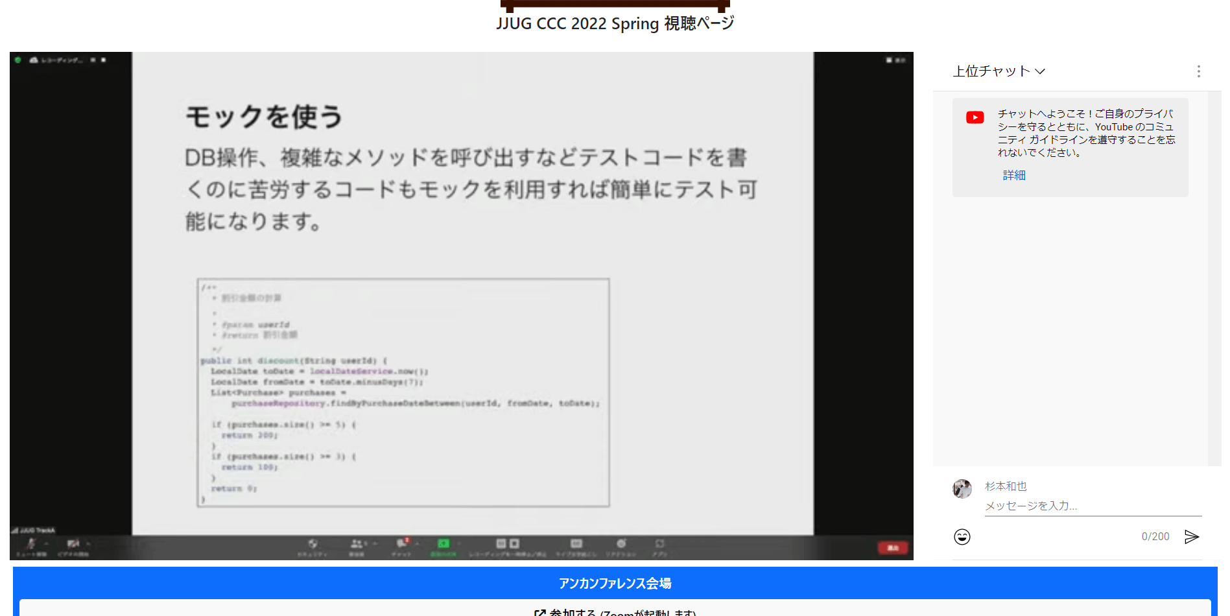Click the muted microphone icon in the Zoom toolbar
1230x616 pixels.
click(31, 543)
